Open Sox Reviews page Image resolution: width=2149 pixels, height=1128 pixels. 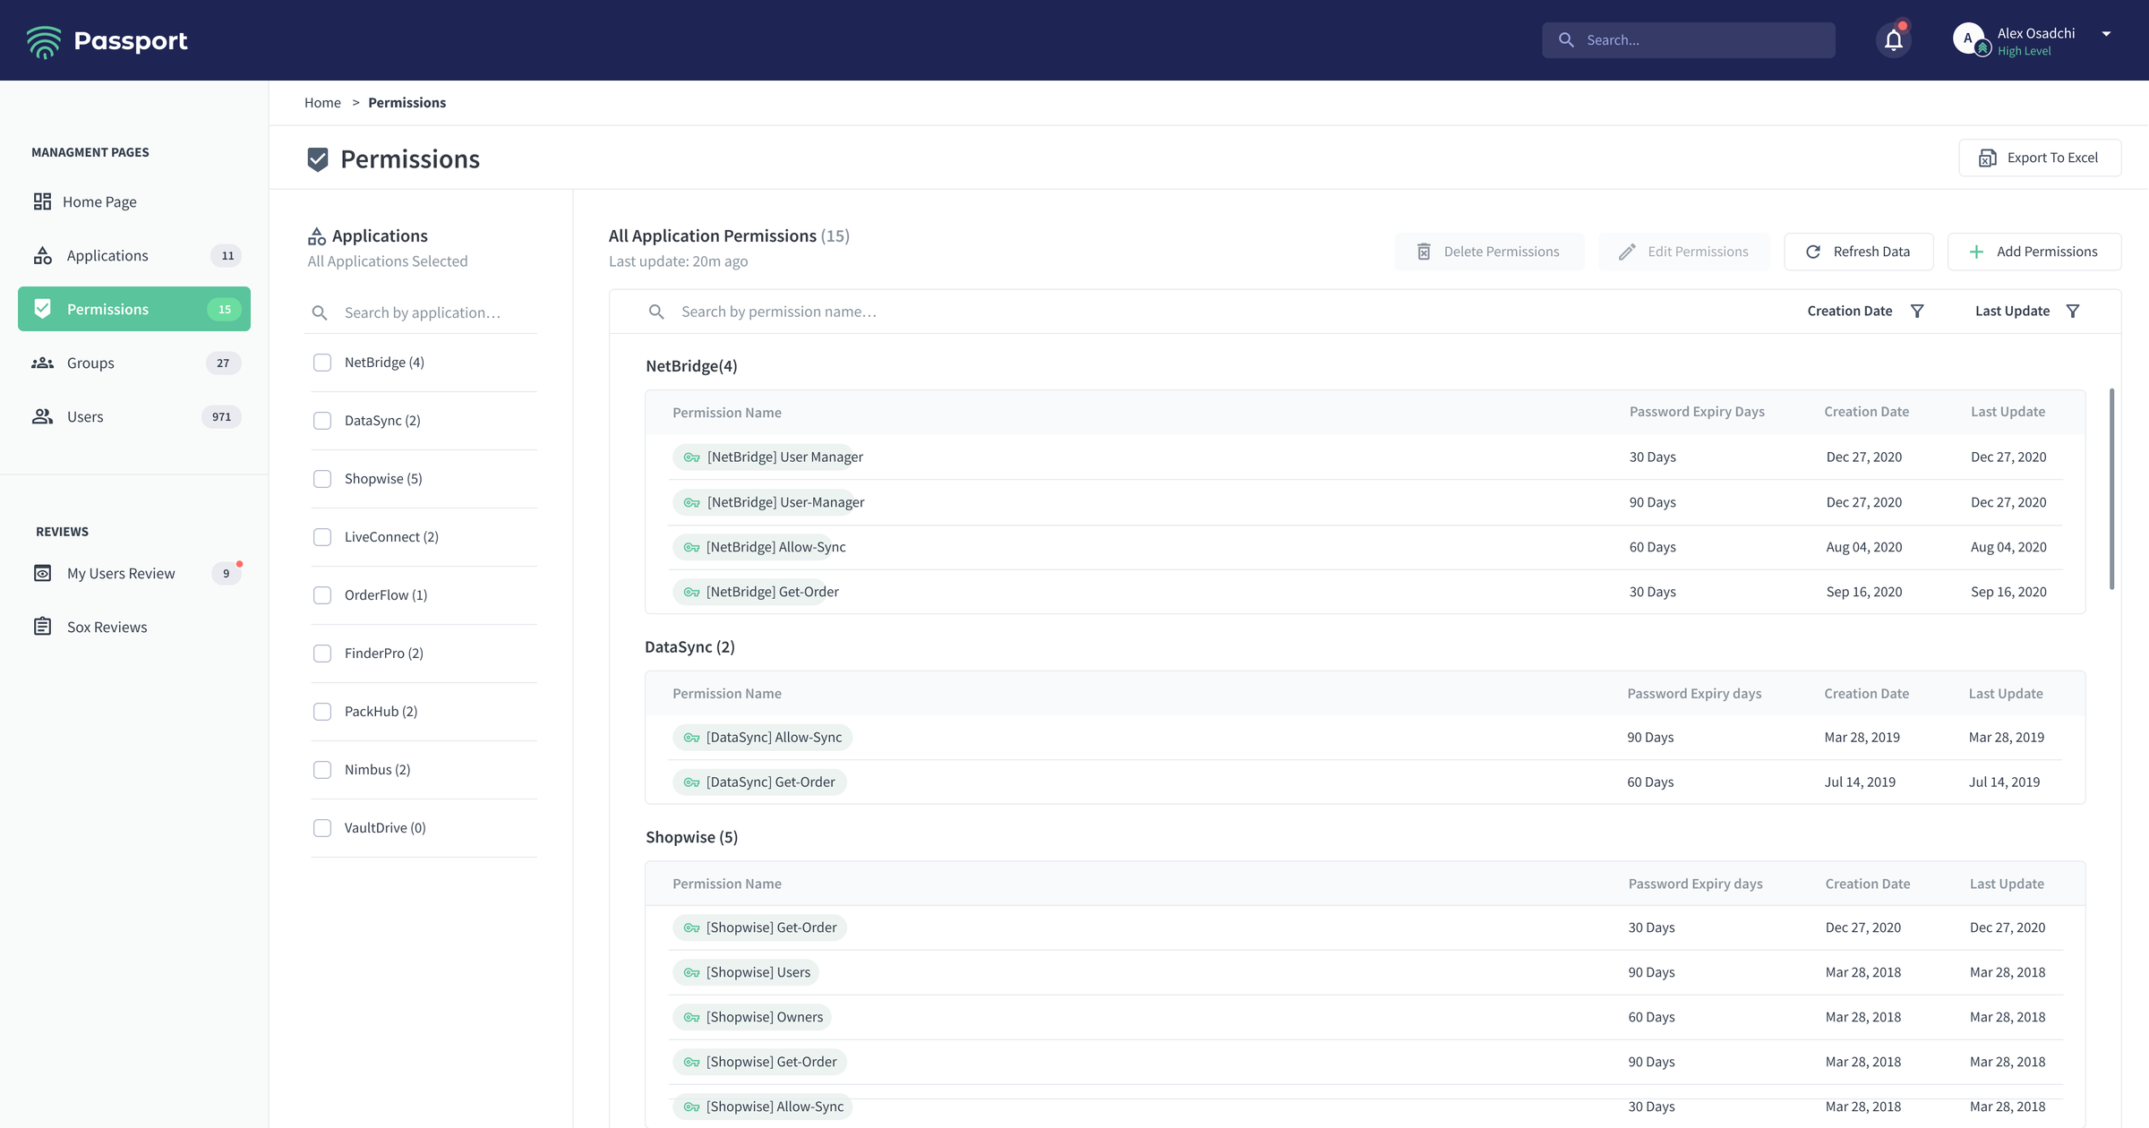[134, 627]
